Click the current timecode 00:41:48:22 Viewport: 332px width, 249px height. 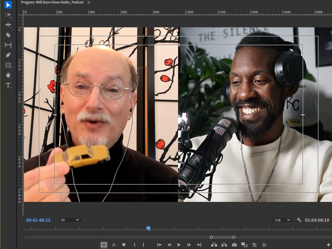[38, 220]
